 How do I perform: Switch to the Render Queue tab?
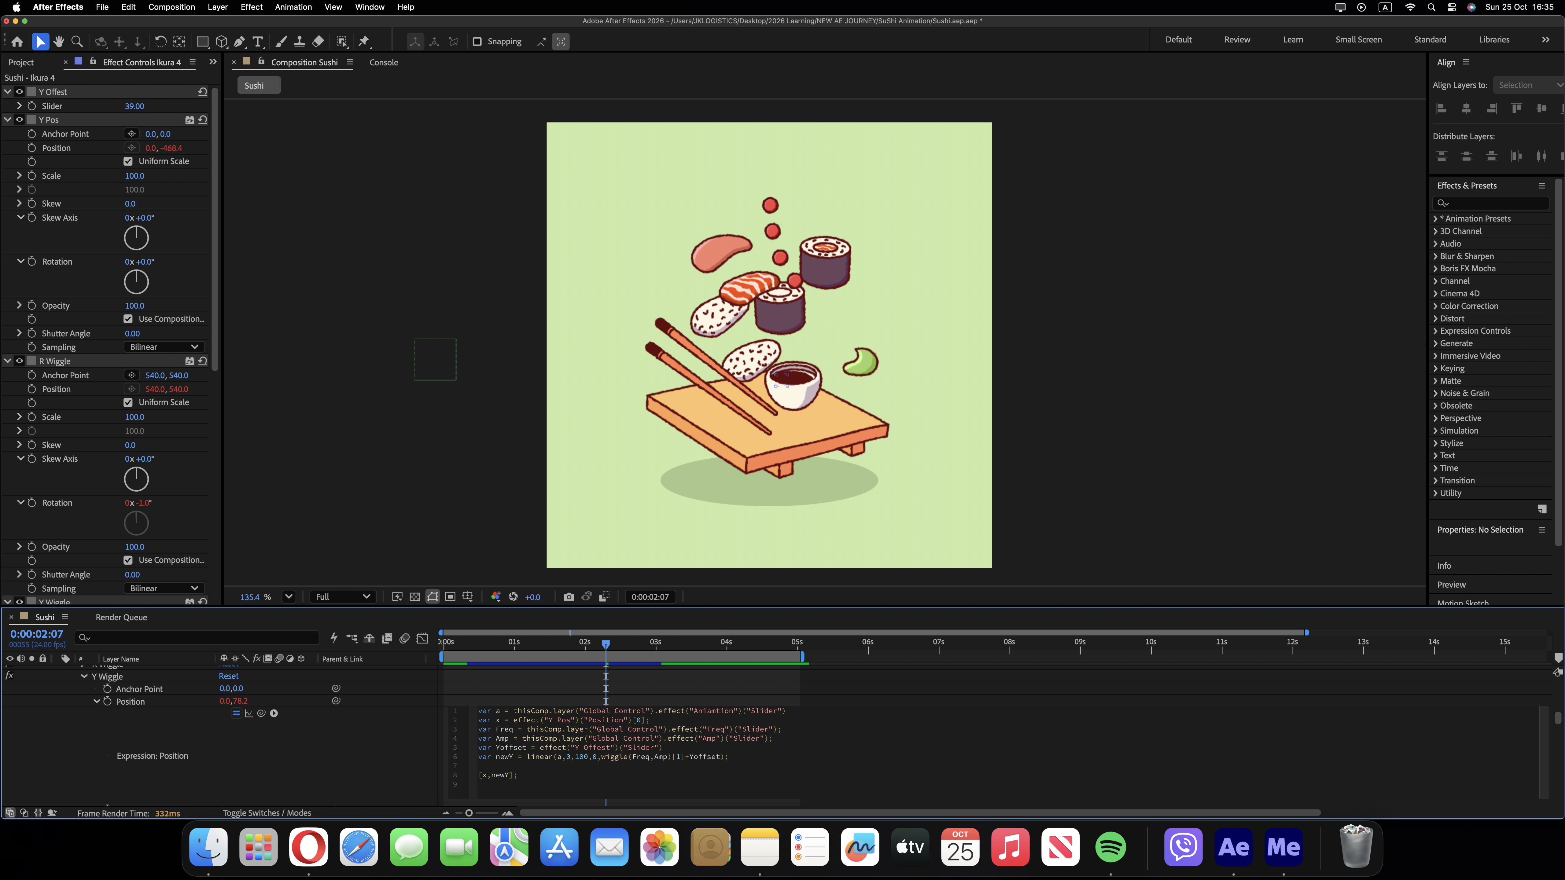(121, 618)
